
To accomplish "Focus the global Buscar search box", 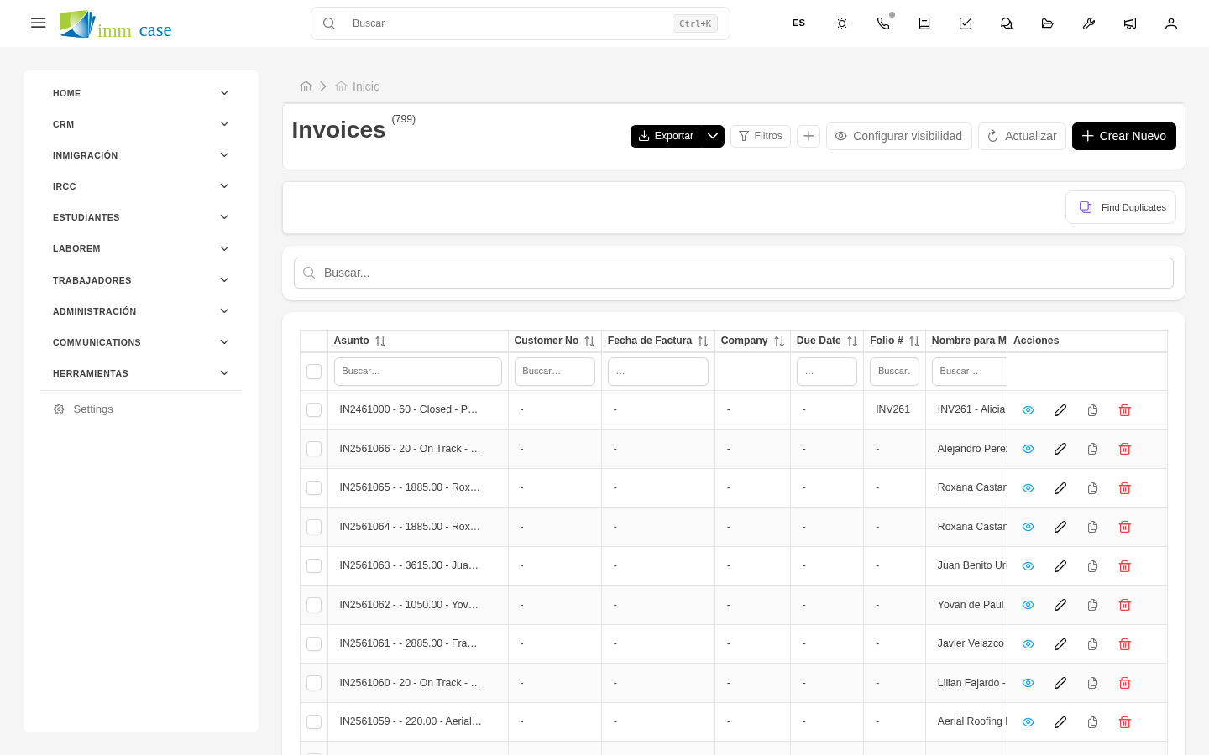I will (521, 23).
